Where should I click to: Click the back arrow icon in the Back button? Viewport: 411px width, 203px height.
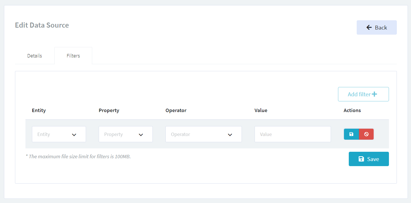coord(369,27)
